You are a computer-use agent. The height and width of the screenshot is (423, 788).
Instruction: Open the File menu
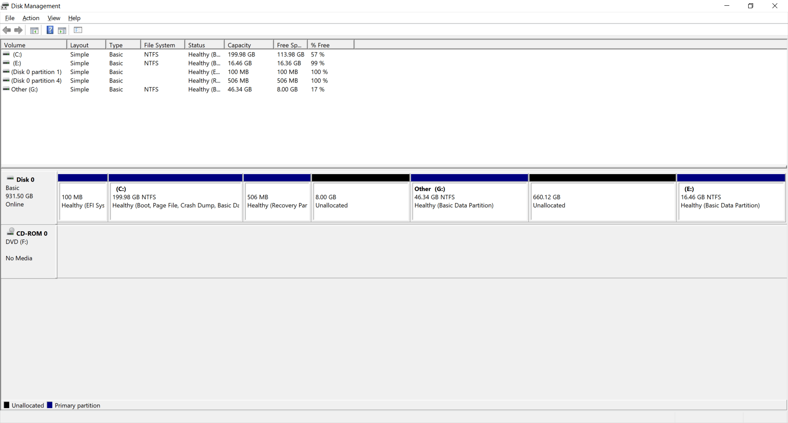(10, 18)
